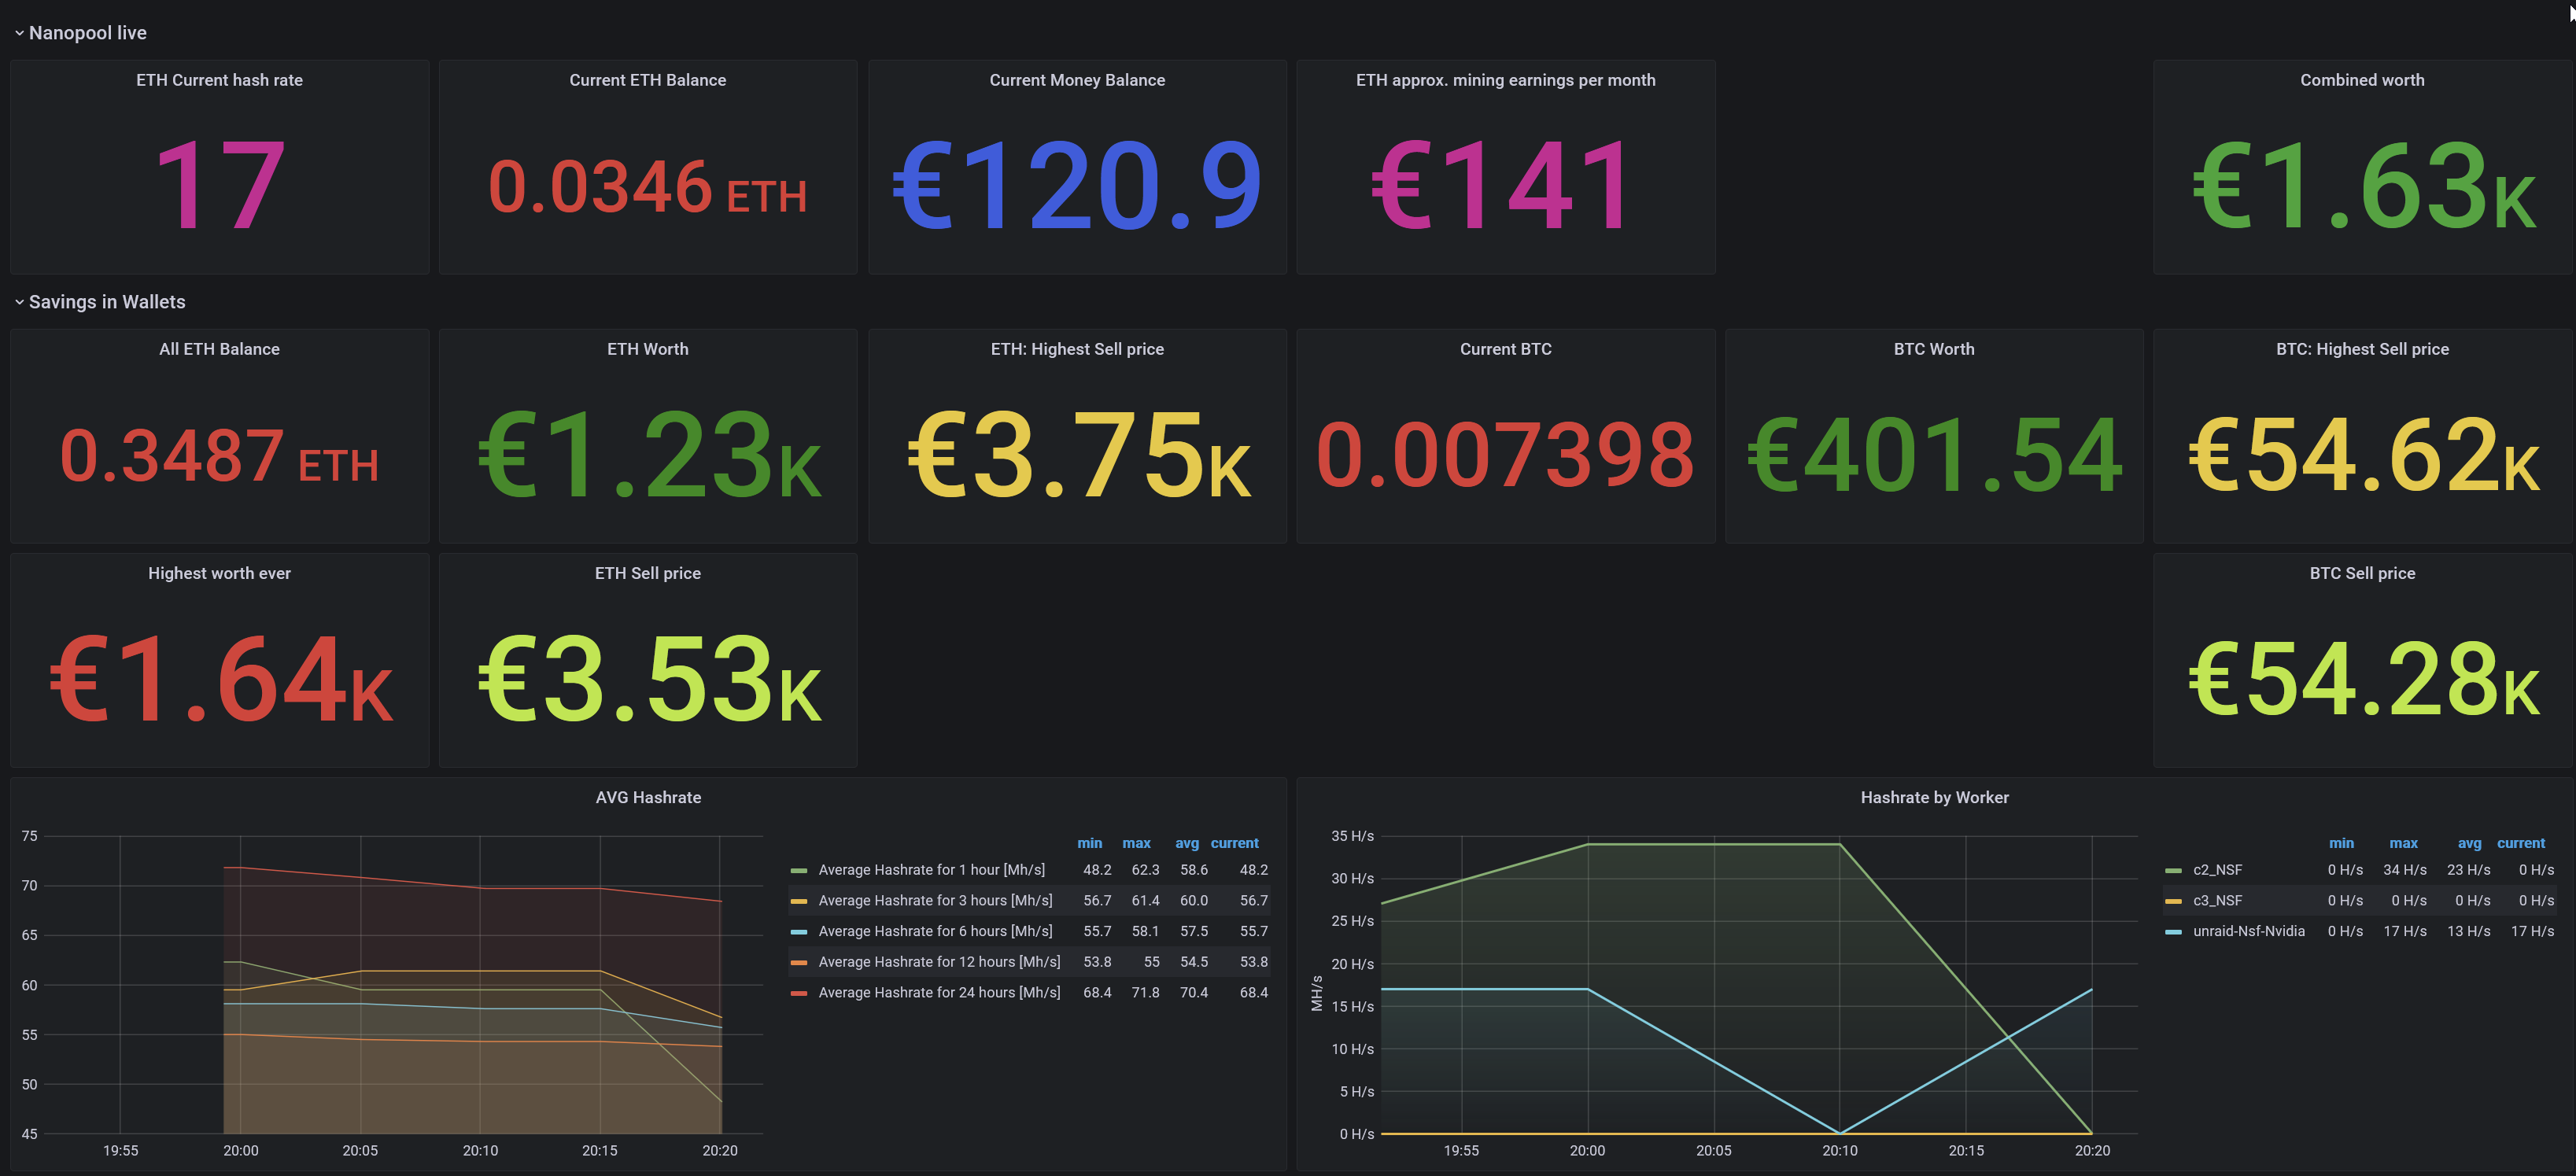Sort Hashrate by Worker legend by avg
This screenshot has width=2576, height=1176.
pos(2469,843)
